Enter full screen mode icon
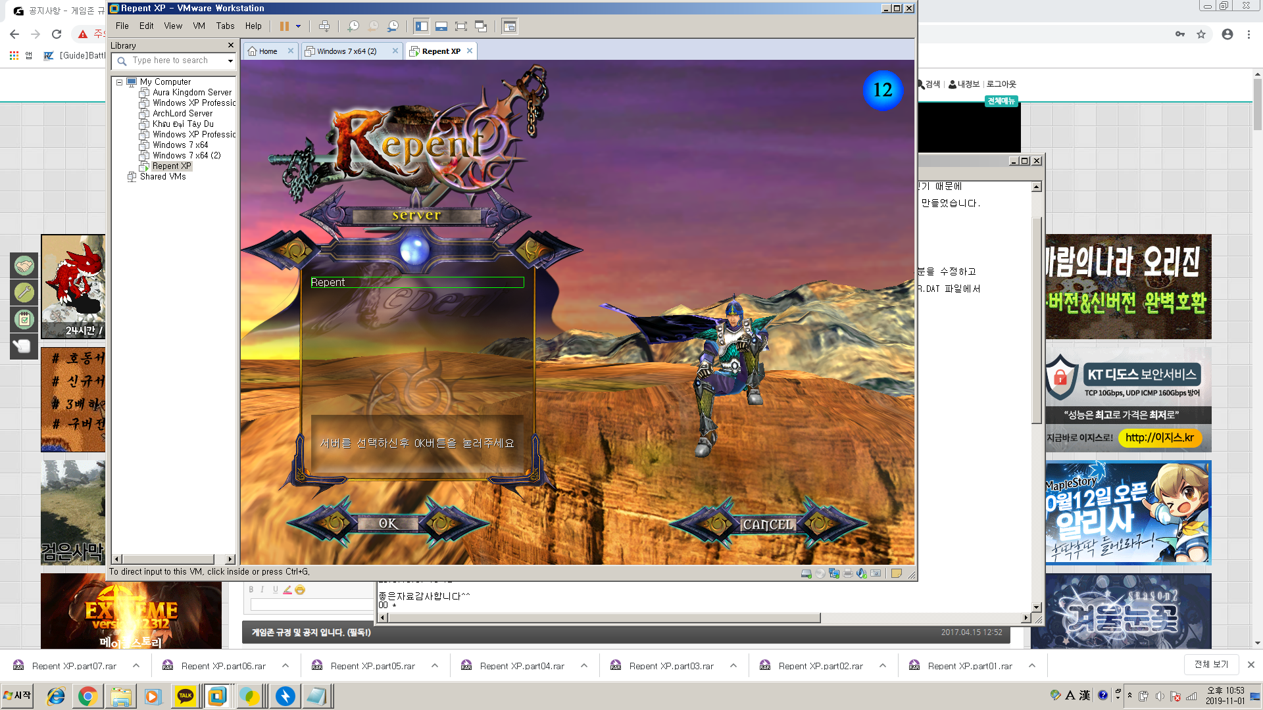The height and width of the screenshot is (710, 1263). pyautogui.click(x=461, y=26)
